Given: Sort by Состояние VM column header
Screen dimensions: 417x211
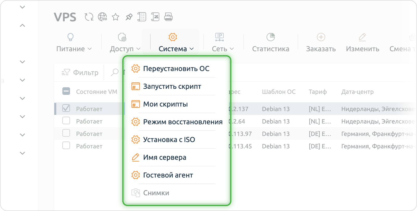Looking at the screenshot, I should pyautogui.click(x=97, y=92).
